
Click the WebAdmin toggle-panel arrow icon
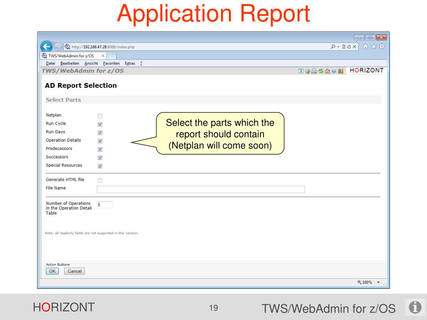click(301, 71)
